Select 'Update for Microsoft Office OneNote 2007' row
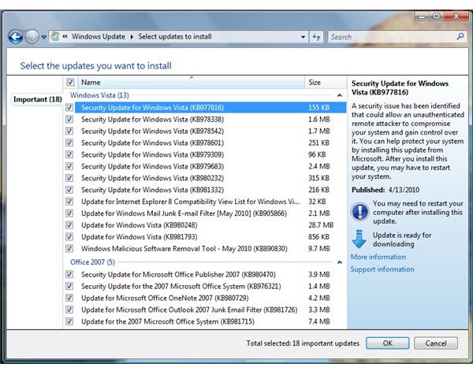The height and width of the screenshot is (367, 473). tap(210, 298)
